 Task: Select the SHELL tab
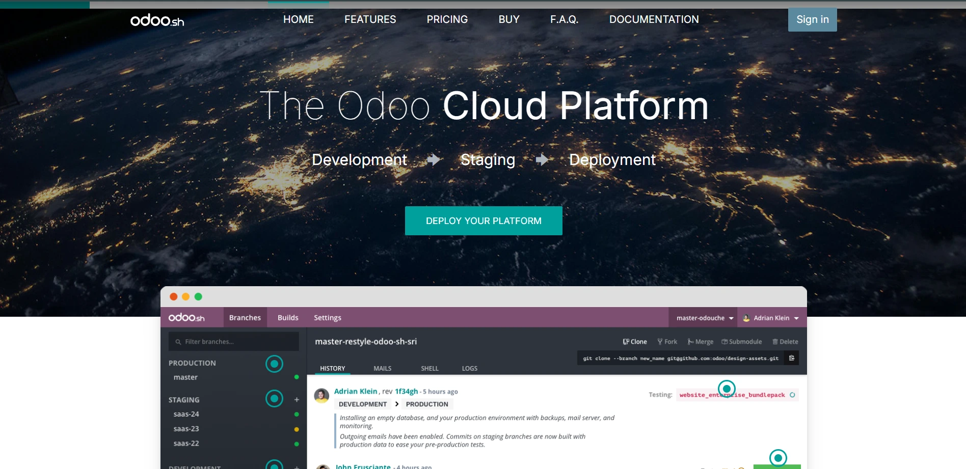(430, 368)
